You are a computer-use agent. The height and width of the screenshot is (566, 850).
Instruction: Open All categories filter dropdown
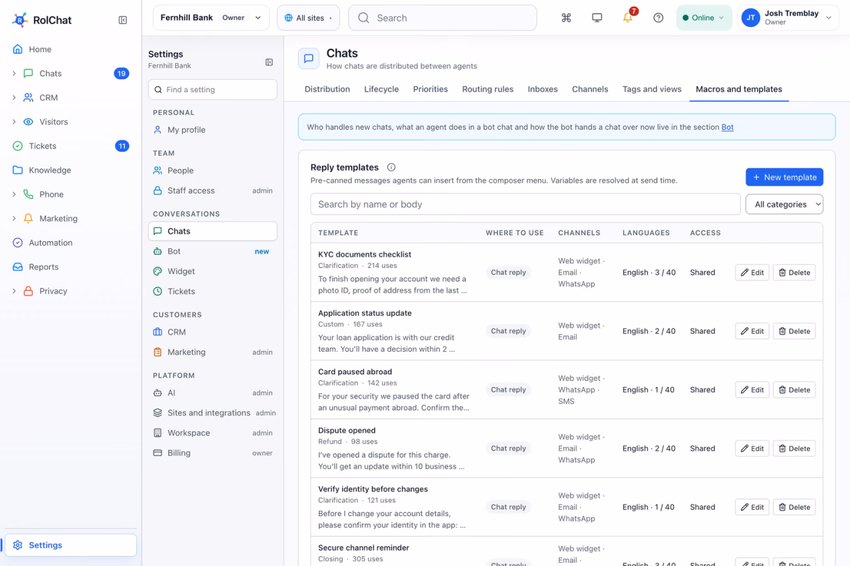click(784, 204)
